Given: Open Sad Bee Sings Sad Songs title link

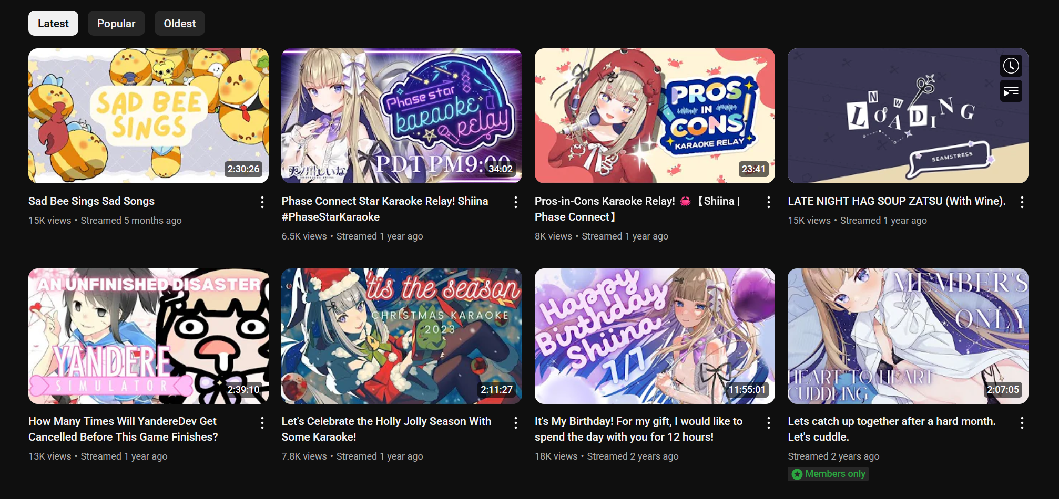Looking at the screenshot, I should (91, 201).
